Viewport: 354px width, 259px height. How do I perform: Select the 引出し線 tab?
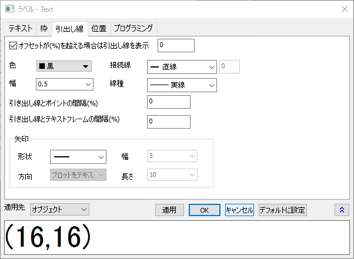[x=70, y=29]
